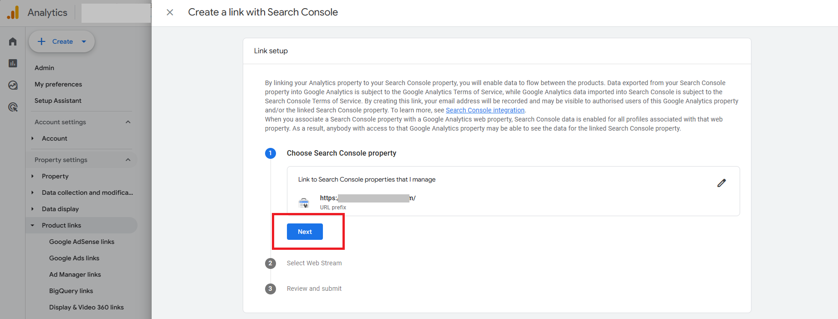838x319 pixels.
Task: Open the Advertising icon in the sidebar
Action: [x=13, y=107]
